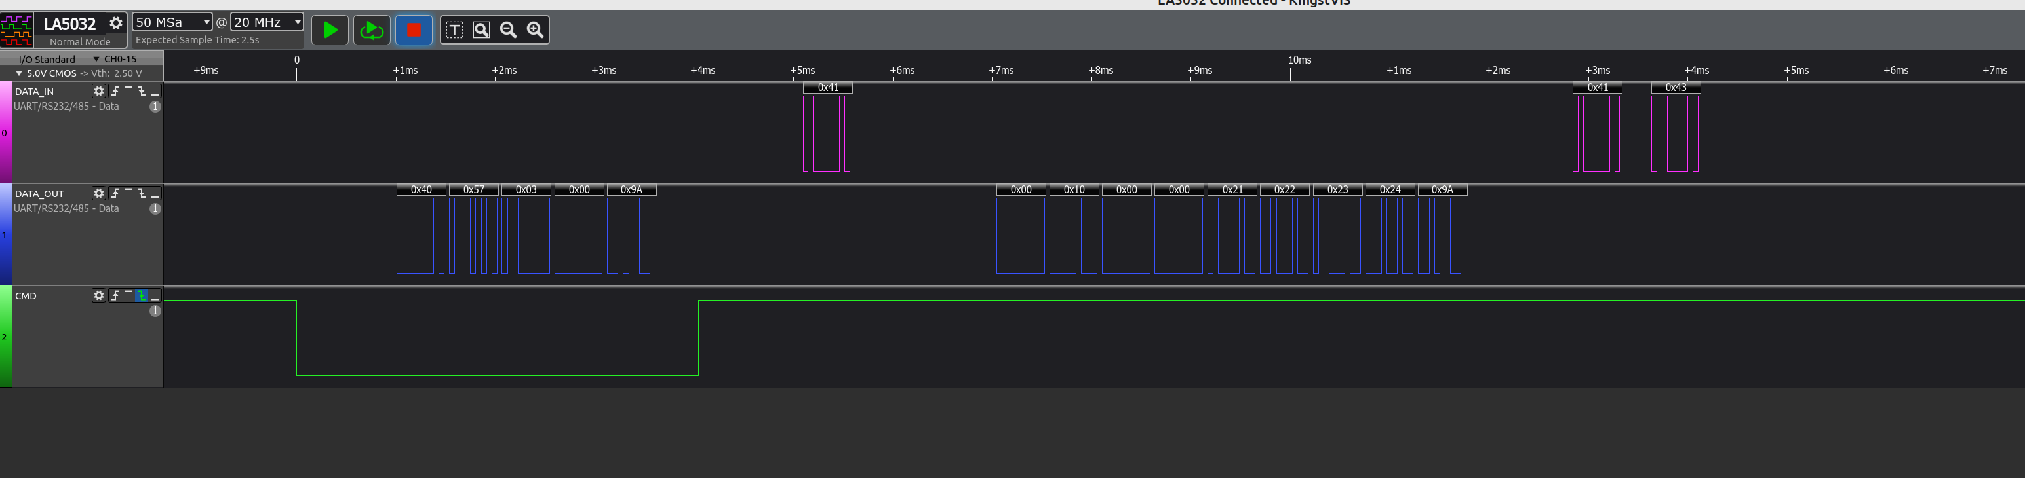The height and width of the screenshot is (478, 2025).
Task: Toggle falling edge trigger on CMD channel
Action: (142, 295)
